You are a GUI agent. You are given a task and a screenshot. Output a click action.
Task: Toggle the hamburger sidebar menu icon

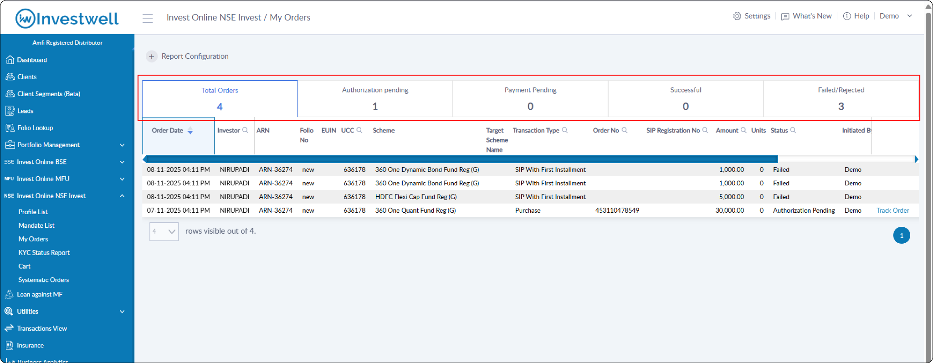(x=148, y=18)
